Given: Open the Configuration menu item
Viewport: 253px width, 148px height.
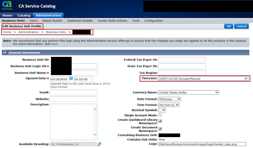Looking at the screenshot, I should pos(153,21).
